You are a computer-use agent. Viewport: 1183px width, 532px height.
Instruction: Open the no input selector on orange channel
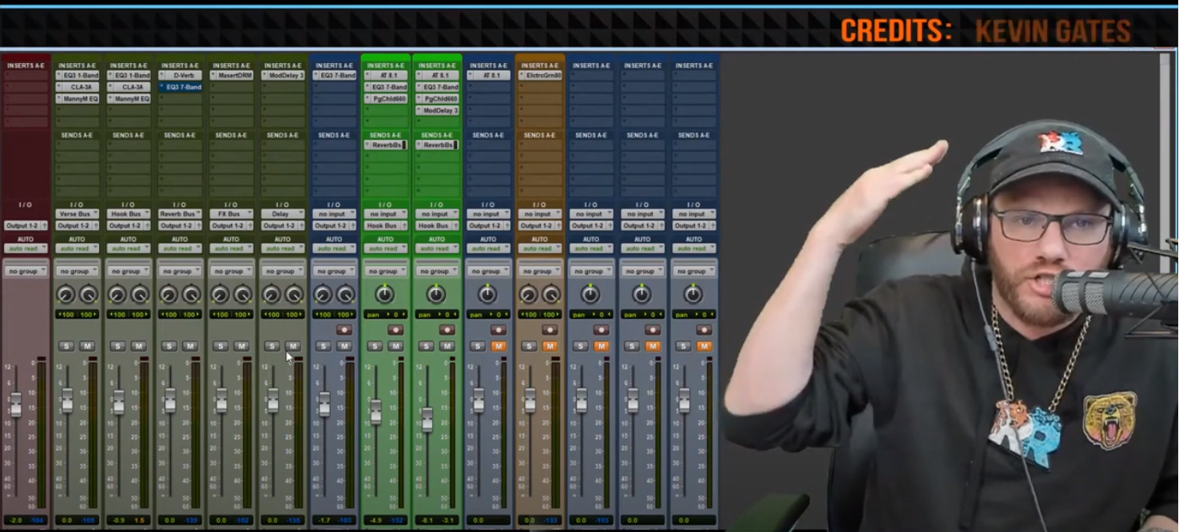(x=539, y=214)
